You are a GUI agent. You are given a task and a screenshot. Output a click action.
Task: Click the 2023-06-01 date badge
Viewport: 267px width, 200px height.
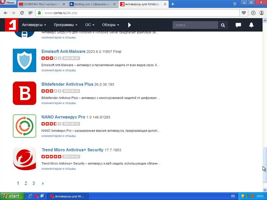point(71,58)
